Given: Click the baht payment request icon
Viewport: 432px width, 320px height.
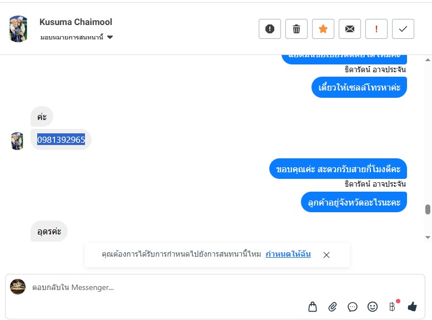Looking at the screenshot, I should [392, 306].
